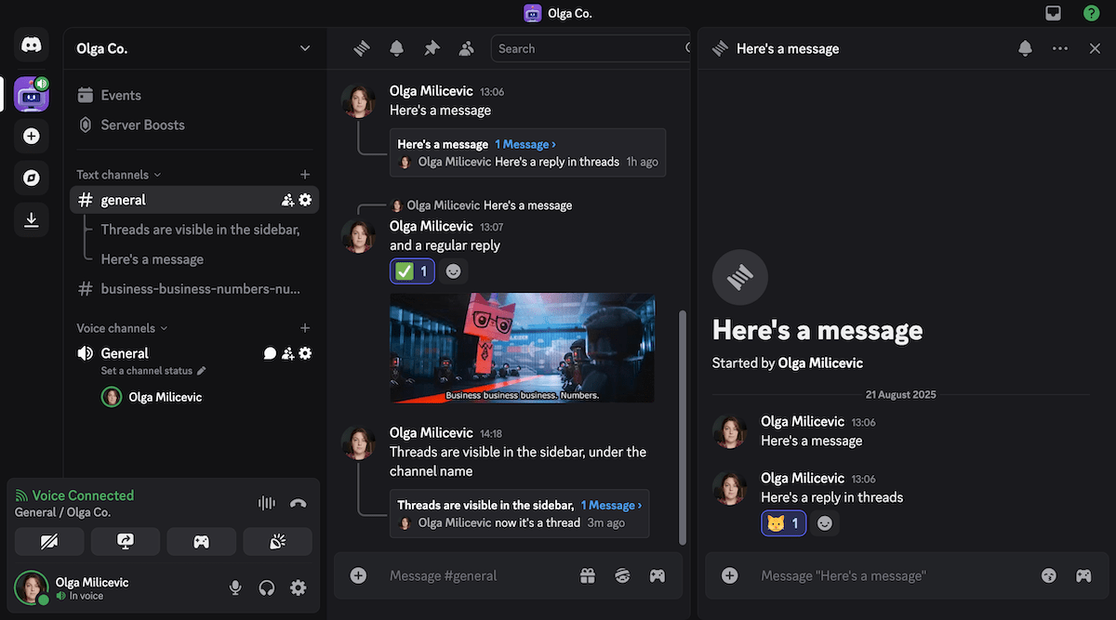
Task: Edit General voice channel settings gear
Action: 305,353
